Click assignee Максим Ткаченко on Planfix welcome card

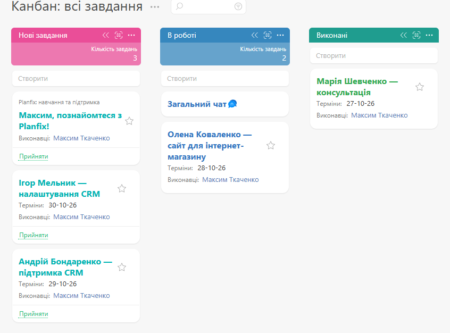point(81,138)
